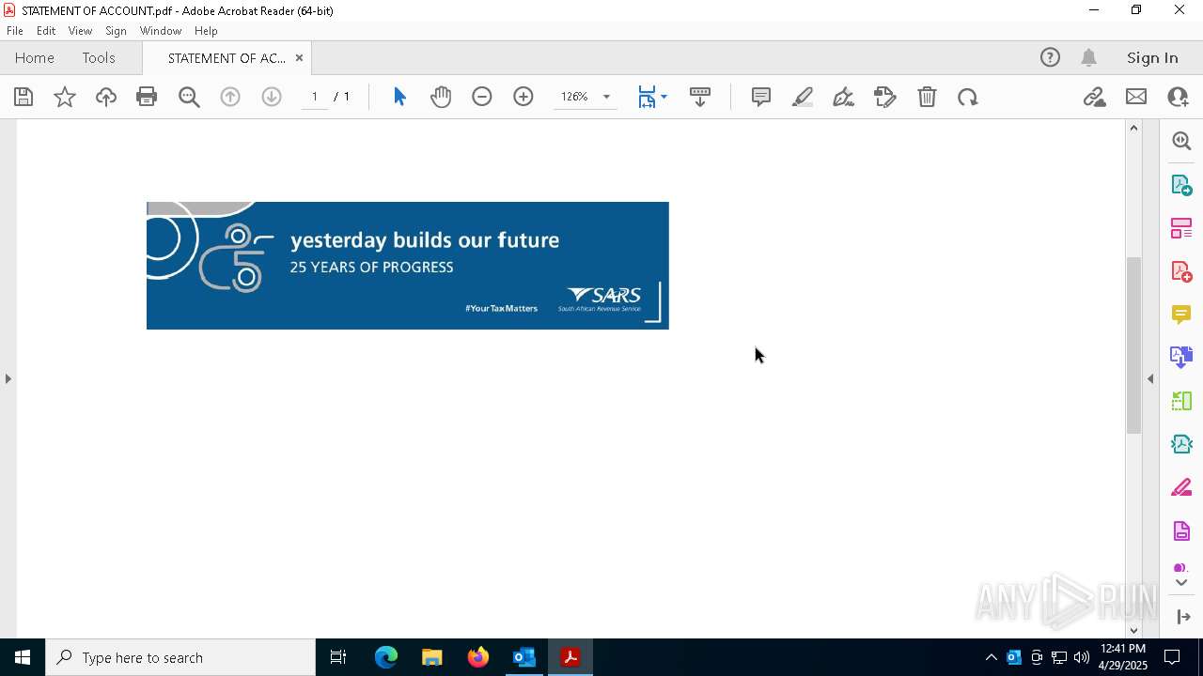Open the Windows Start menu

tap(23, 657)
